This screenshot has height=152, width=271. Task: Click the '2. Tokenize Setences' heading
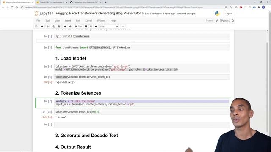tap(78, 93)
